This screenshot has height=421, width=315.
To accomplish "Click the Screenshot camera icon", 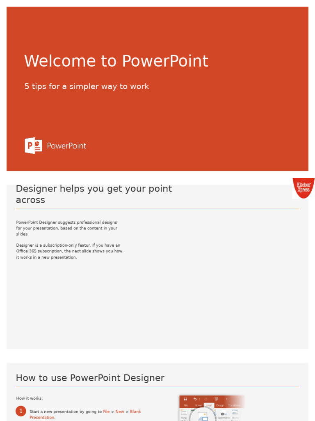I will click(x=223, y=414).
